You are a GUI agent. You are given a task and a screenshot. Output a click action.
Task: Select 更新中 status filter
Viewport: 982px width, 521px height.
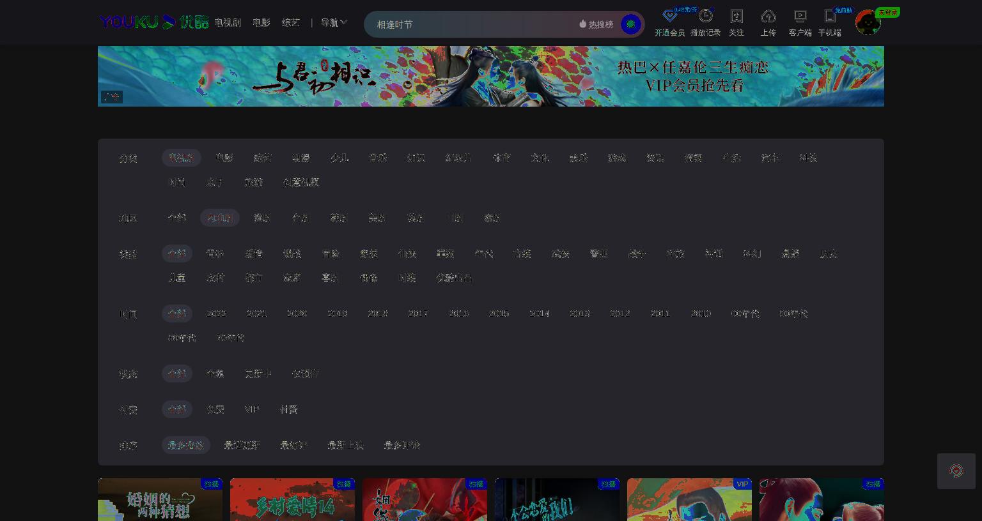tap(258, 374)
